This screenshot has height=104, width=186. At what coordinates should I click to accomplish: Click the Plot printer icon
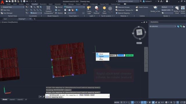pos(24,1)
